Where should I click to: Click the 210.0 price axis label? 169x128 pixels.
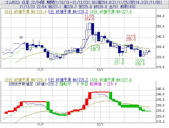(x=160, y=67)
